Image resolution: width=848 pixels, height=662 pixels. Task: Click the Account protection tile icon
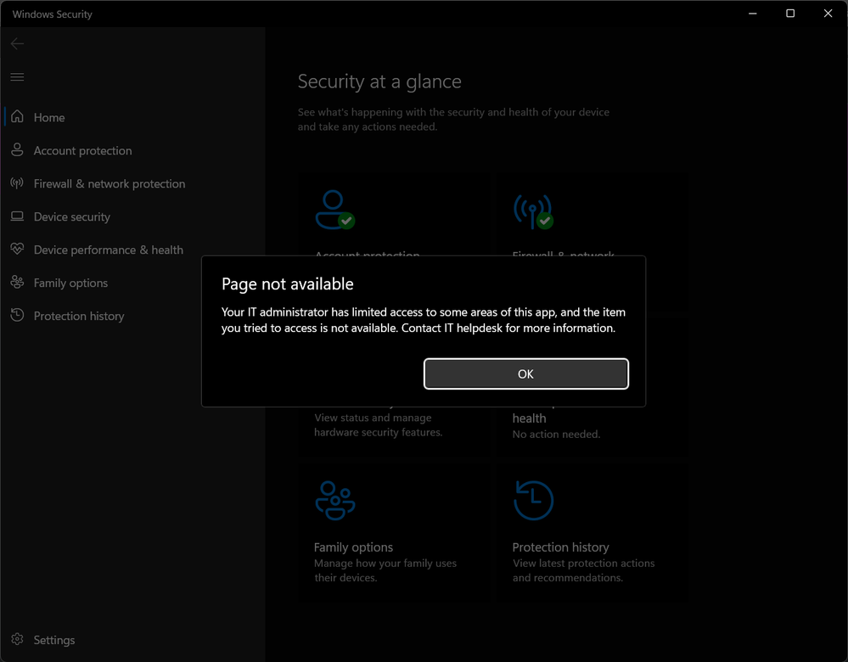coord(334,210)
